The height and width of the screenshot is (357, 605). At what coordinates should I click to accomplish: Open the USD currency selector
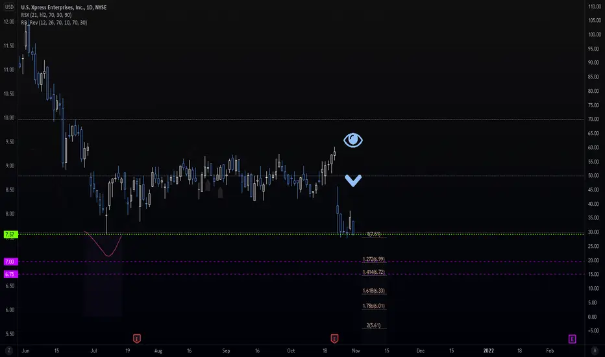coord(9,7)
